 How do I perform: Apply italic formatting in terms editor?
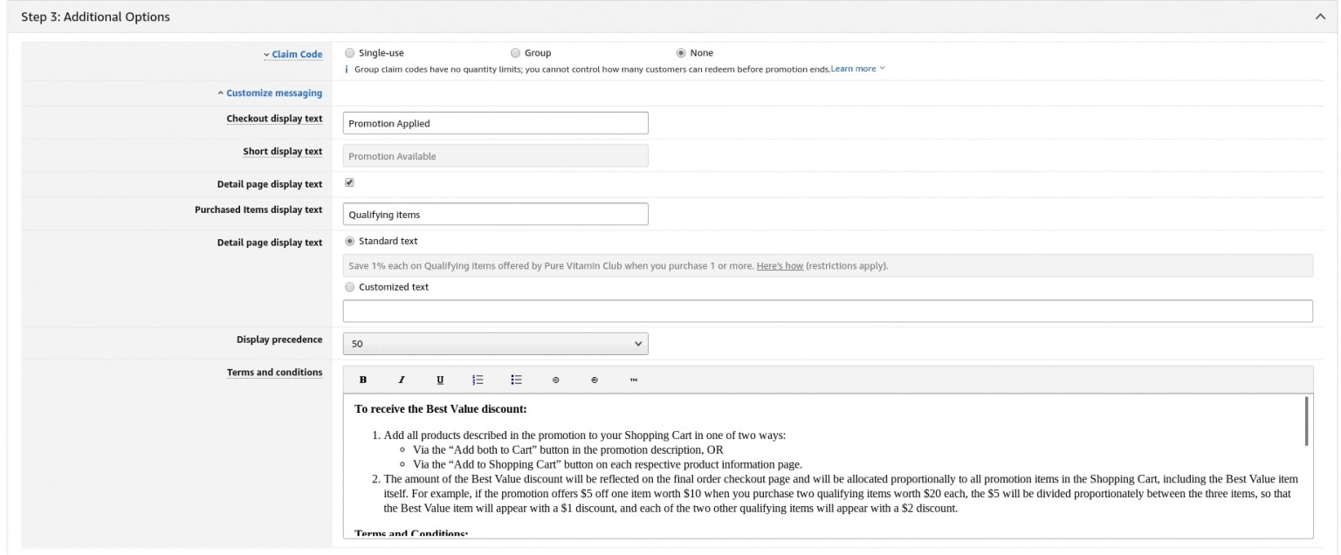(x=402, y=379)
